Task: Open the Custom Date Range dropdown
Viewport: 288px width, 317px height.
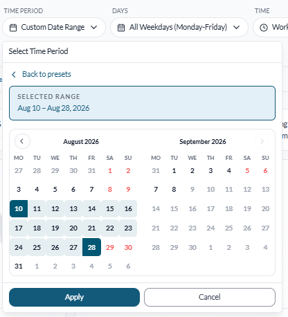Action: pos(54,28)
